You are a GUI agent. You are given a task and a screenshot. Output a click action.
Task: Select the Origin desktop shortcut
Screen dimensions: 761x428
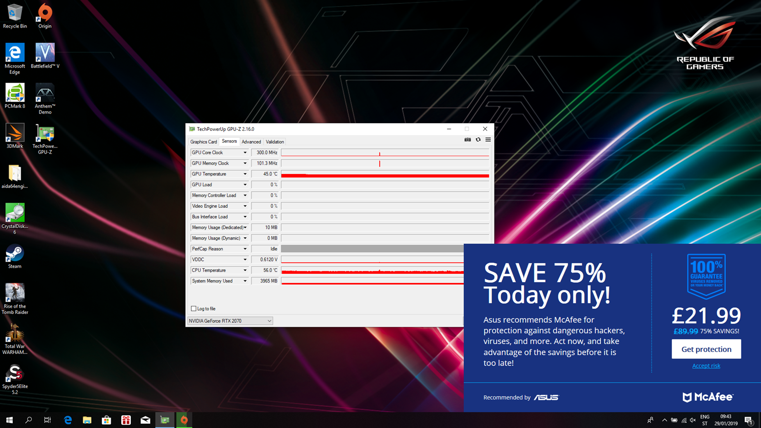45,16
